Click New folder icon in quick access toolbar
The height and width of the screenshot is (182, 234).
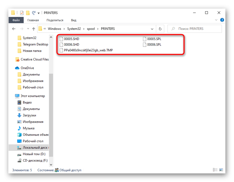(x=28, y=13)
